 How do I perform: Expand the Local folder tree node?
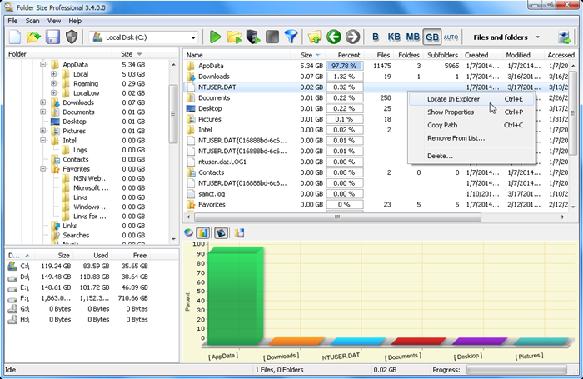point(53,74)
